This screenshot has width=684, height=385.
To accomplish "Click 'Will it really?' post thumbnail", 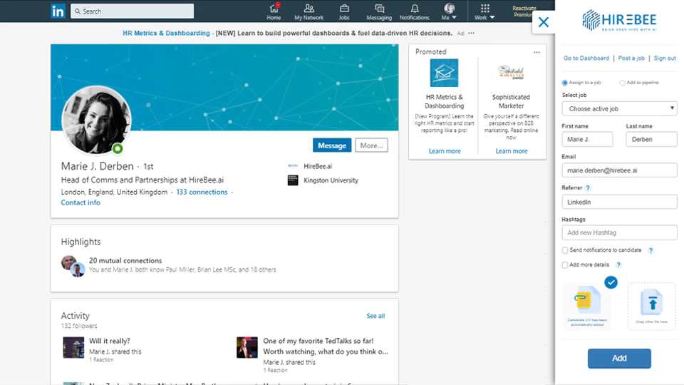I will point(73,347).
